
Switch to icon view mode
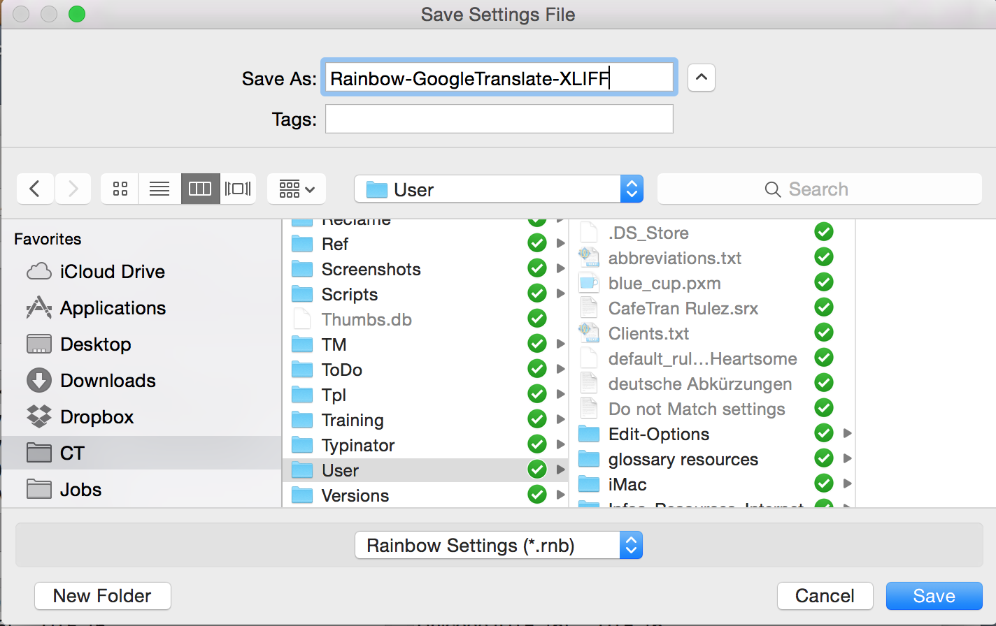[x=120, y=189]
